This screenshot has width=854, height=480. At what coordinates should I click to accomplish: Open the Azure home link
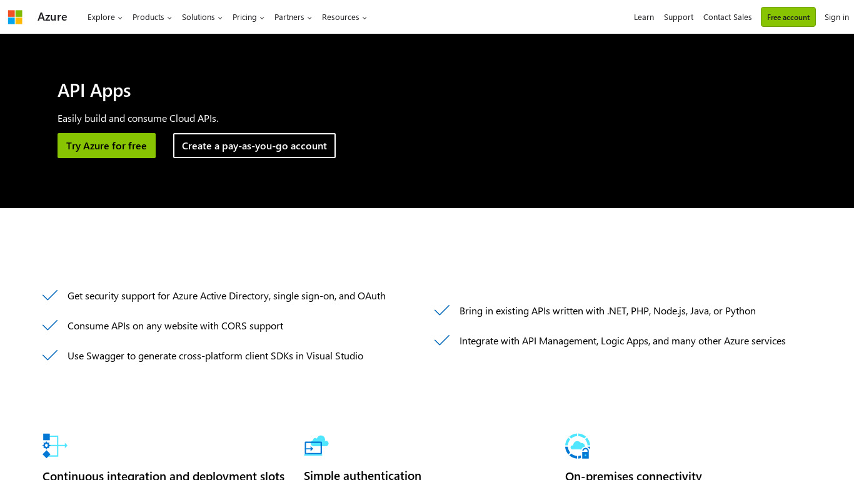click(53, 17)
